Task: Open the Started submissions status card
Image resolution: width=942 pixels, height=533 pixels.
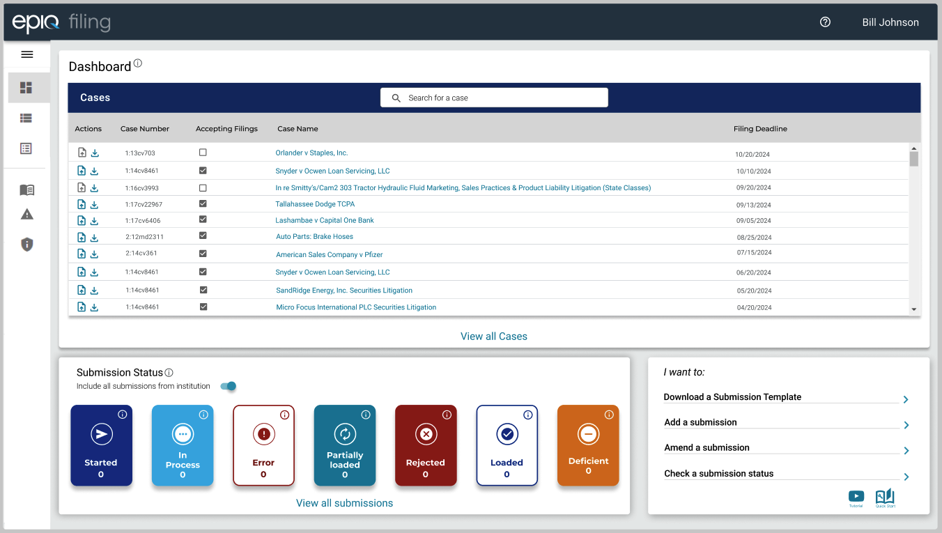Action: 101,445
